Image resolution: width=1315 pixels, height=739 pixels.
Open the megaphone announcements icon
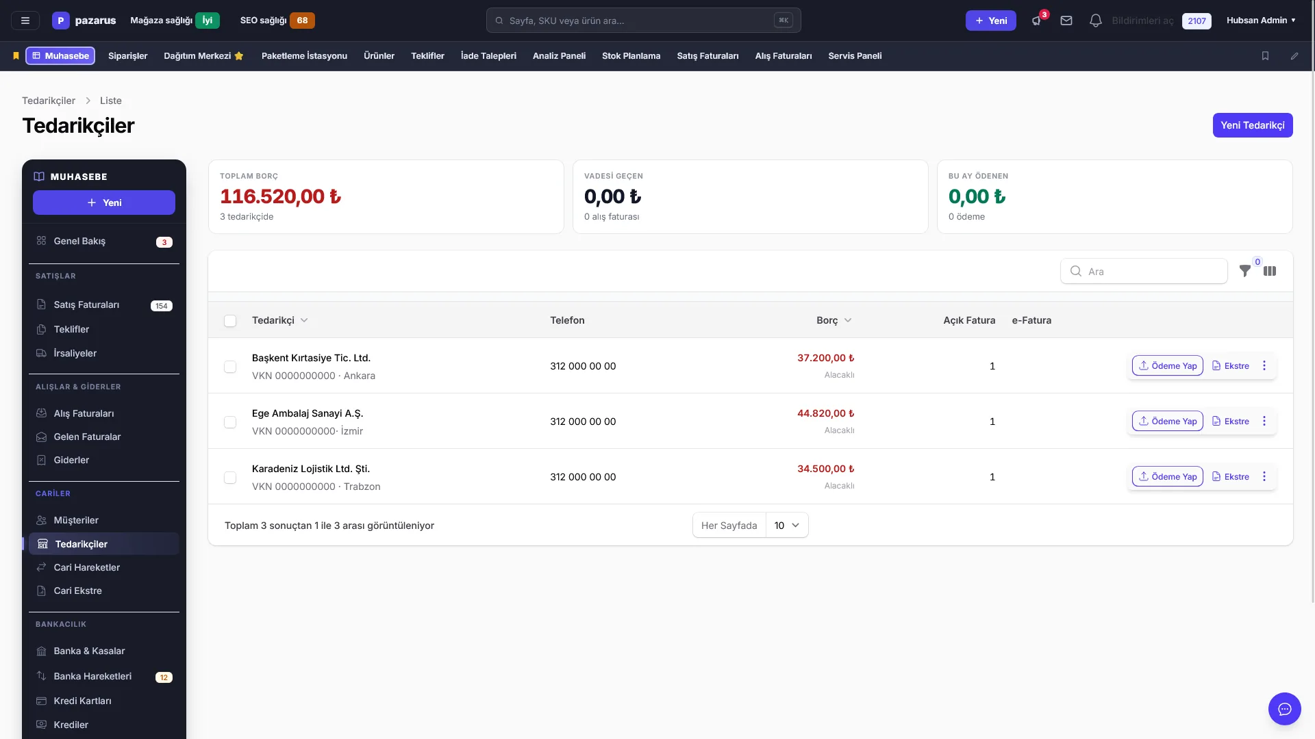point(1037,21)
